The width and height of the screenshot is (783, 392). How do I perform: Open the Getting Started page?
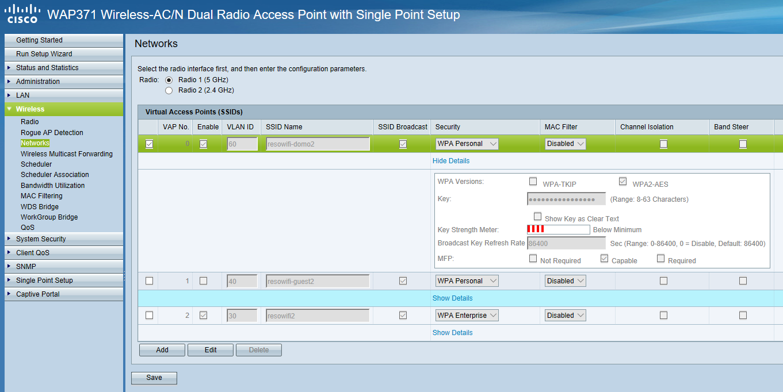pyautogui.click(x=64, y=40)
